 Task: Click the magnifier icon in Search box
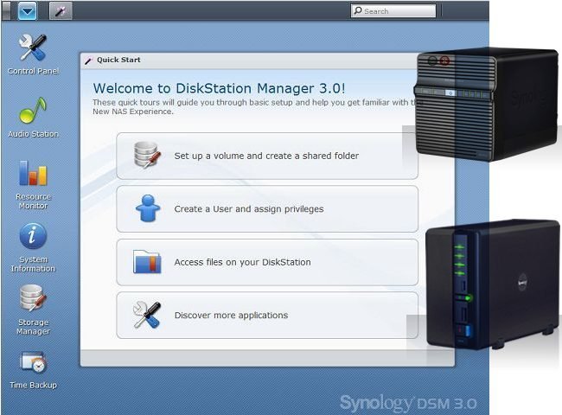358,10
